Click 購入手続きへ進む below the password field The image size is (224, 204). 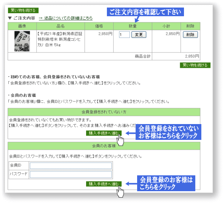point(104,184)
